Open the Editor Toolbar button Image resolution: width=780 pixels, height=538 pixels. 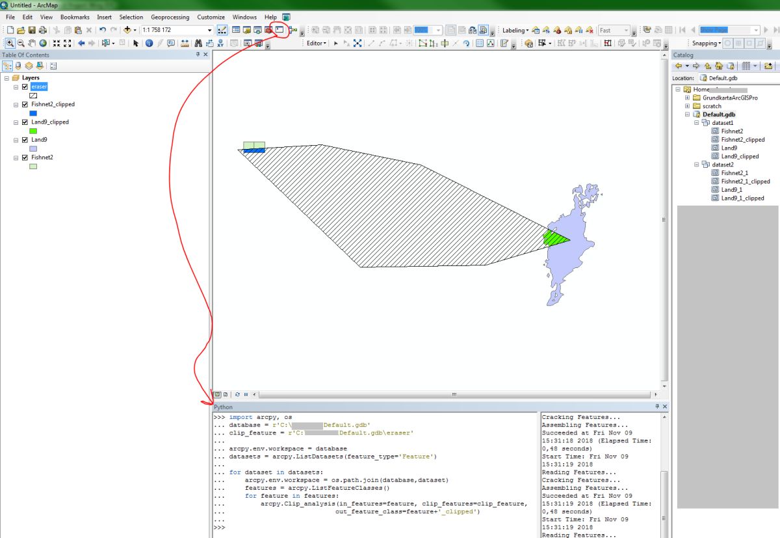(x=222, y=30)
